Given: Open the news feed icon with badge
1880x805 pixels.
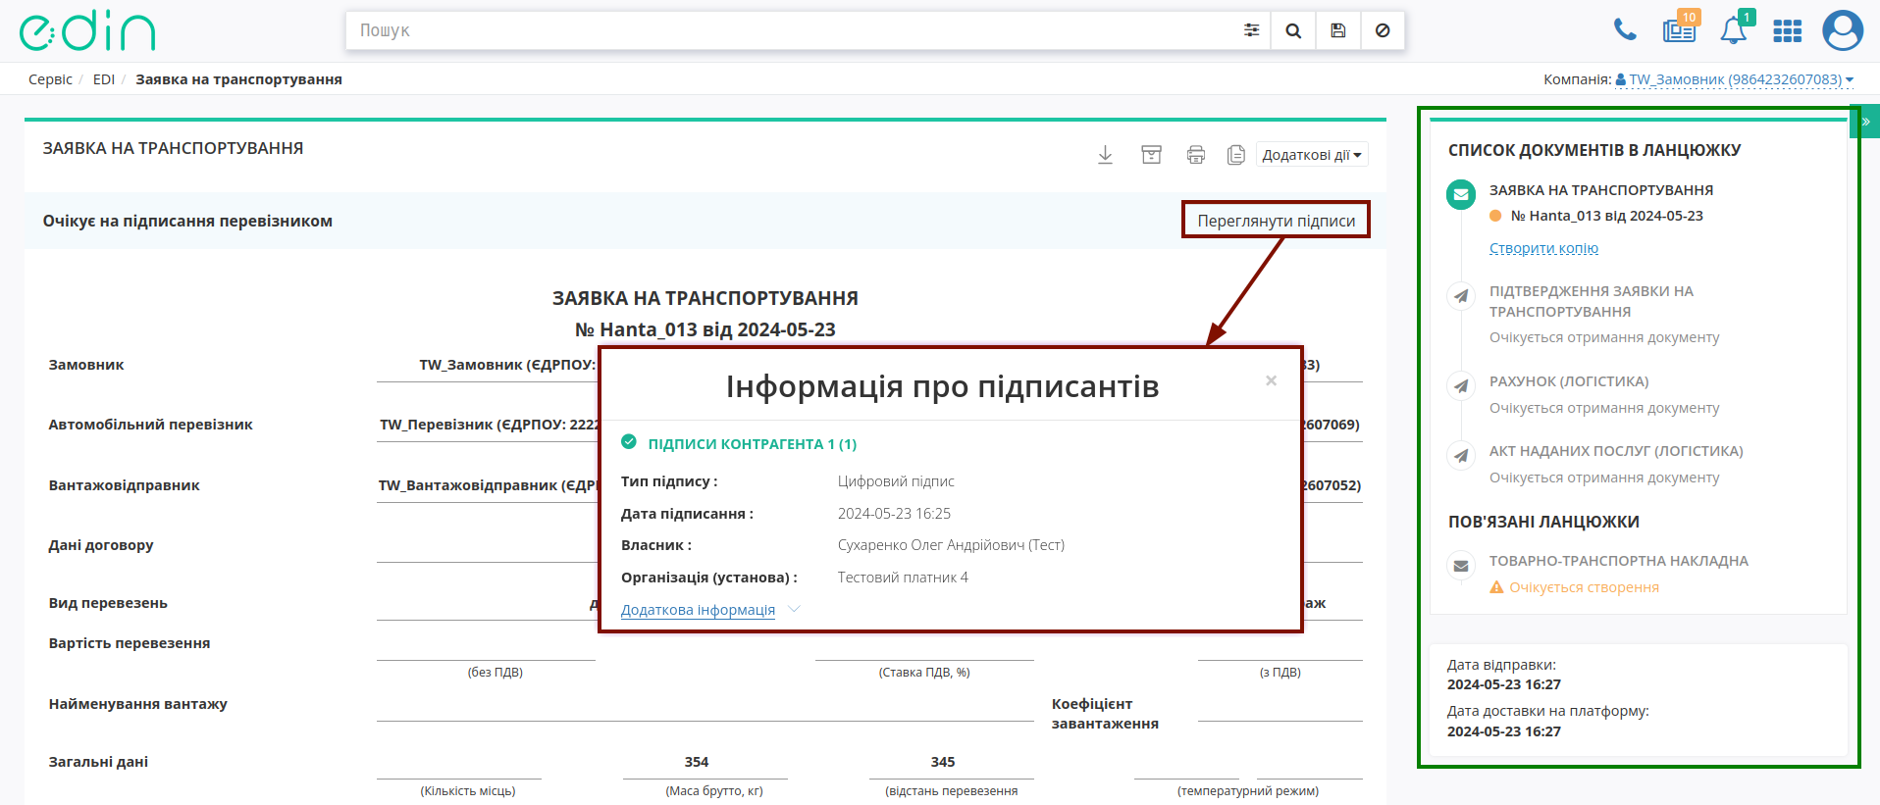Looking at the screenshot, I should point(1680,30).
